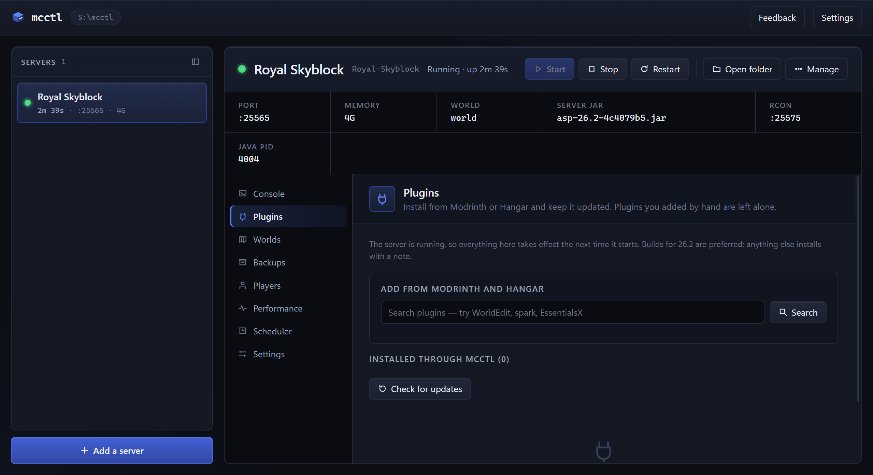Screen dimensions: 873x475
Task: Click the Feedback button
Action: 777,18
